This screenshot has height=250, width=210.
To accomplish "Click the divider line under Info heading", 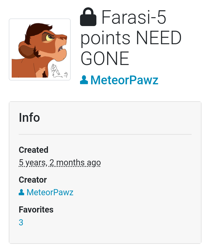I will pyautogui.click(x=105, y=134).
